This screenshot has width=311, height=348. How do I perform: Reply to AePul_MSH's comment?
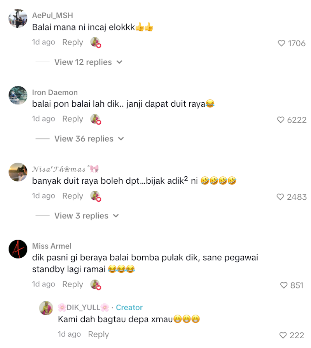pyautogui.click(x=73, y=42)
